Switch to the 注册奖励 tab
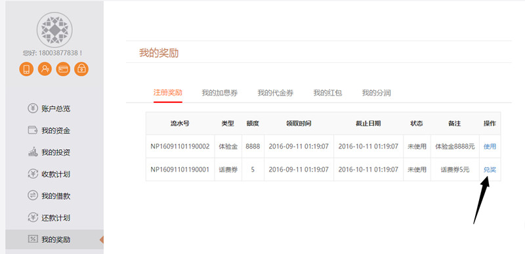The width and height of the screenshot is (525, 254). tap(168, 92)
